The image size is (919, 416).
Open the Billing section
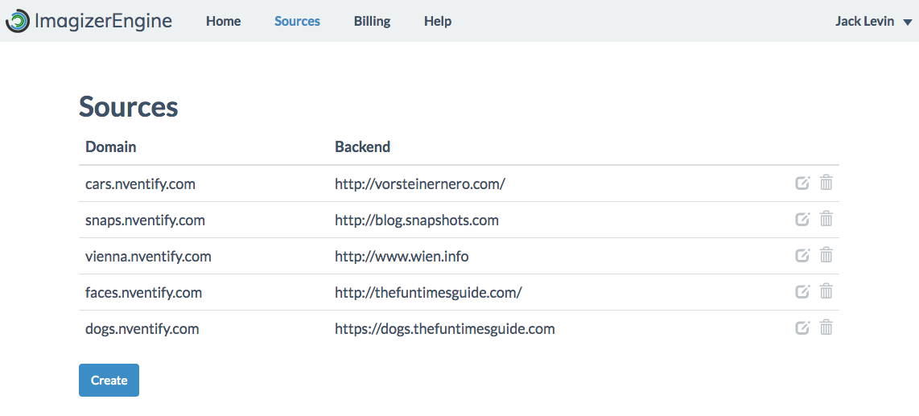click(x=372, y=22)
